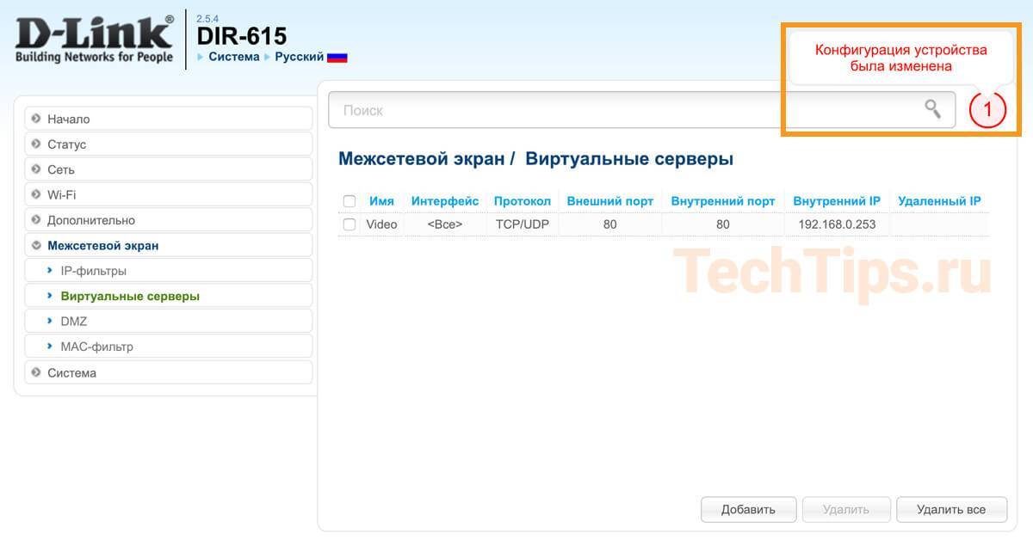Click into the Поиск search field
This screenshot has height=546, width=1033.
pos(641,110)
